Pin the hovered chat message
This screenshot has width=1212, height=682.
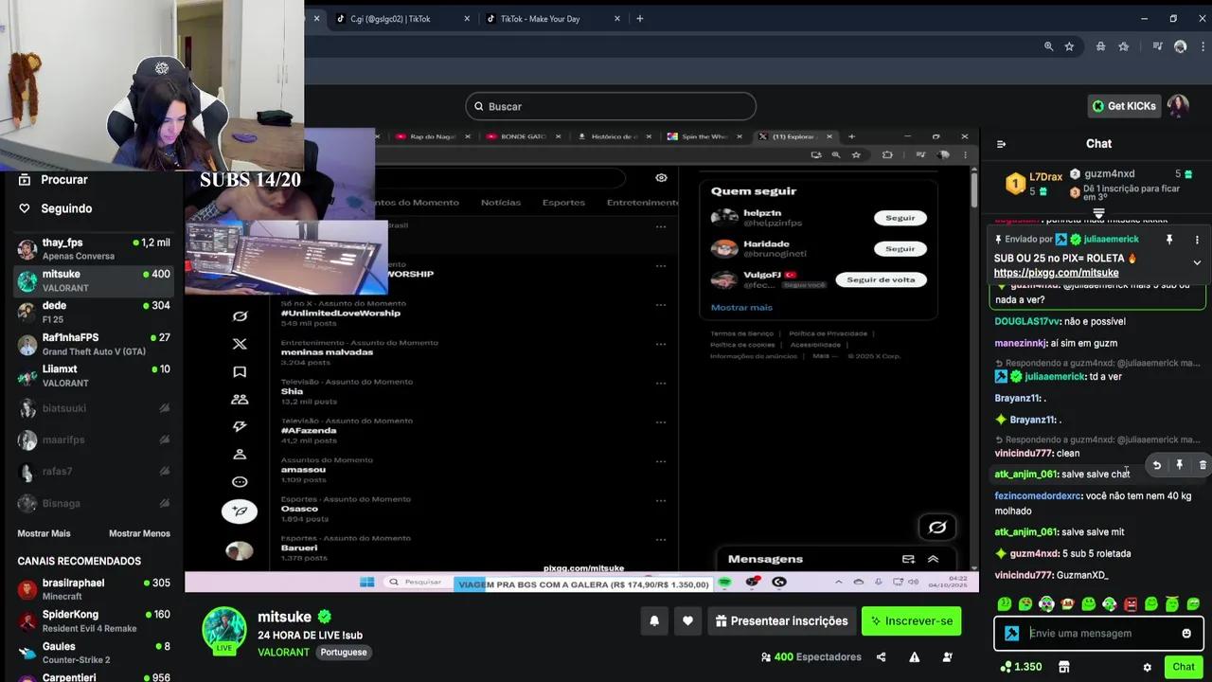[x=1179, y=465]
